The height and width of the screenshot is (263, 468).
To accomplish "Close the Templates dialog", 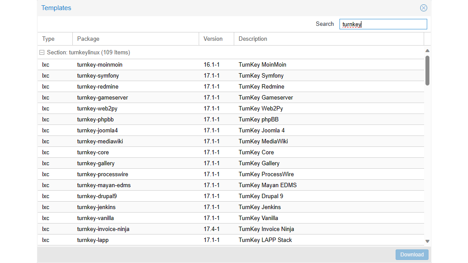I will click(x=423, y=8).
